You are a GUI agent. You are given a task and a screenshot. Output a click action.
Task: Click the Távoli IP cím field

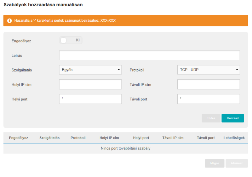click(208, 84)
